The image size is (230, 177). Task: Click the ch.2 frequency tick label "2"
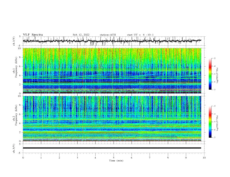20,132
